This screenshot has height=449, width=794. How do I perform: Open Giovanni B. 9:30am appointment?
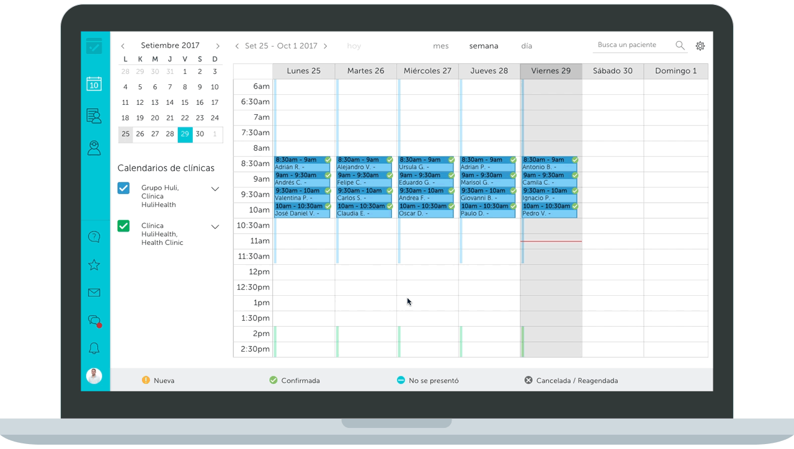pos(488,195)
